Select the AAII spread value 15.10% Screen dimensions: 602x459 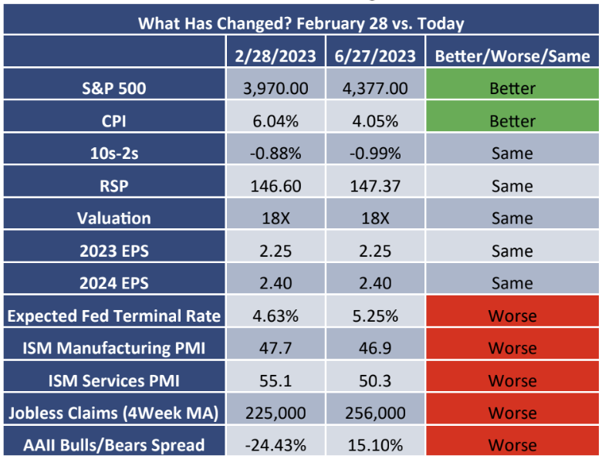pyautogui.click(x=373, y=445)
